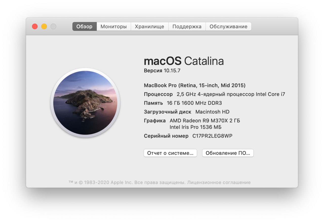This screenshot has width=324, height=222.
Task: Click the Intel Core i7 processor value
Action: click(231, 94)
